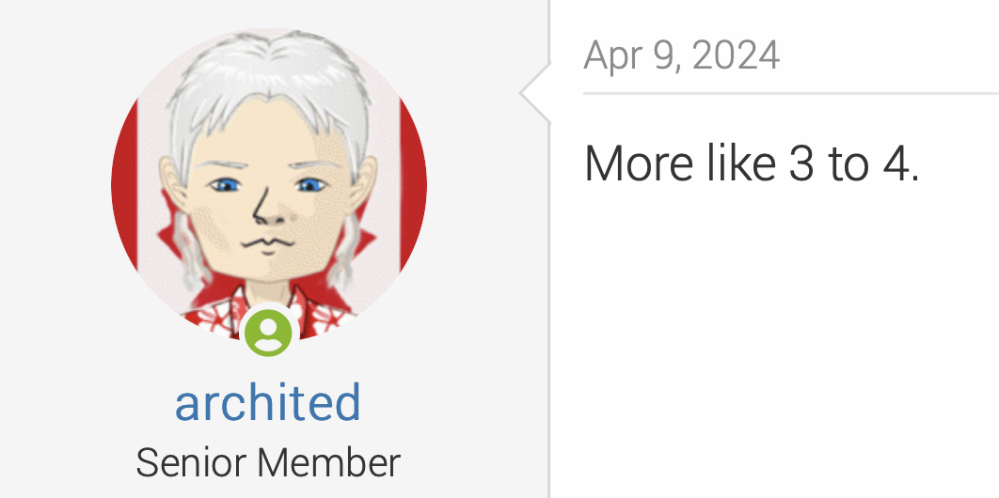Open archited's profile via avatar image

268,184
